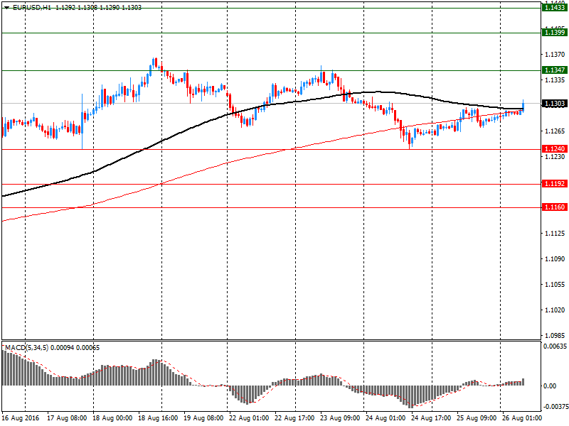
Task: Select the red horizontal line at 1.1240
Action: [x=272, y=149]
